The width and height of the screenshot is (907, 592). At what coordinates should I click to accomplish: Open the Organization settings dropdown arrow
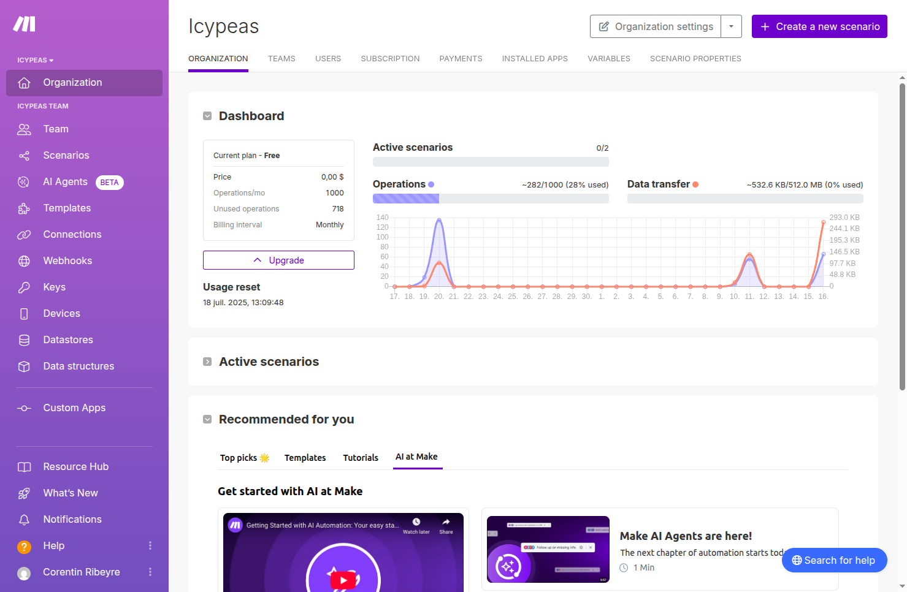tap(731, 26)
